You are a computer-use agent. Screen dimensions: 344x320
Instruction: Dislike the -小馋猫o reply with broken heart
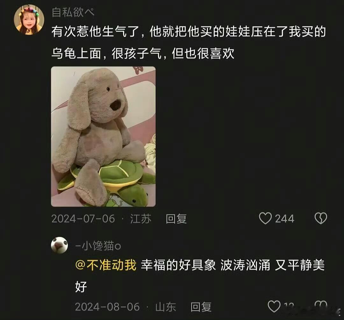click(x=321, y=305)
